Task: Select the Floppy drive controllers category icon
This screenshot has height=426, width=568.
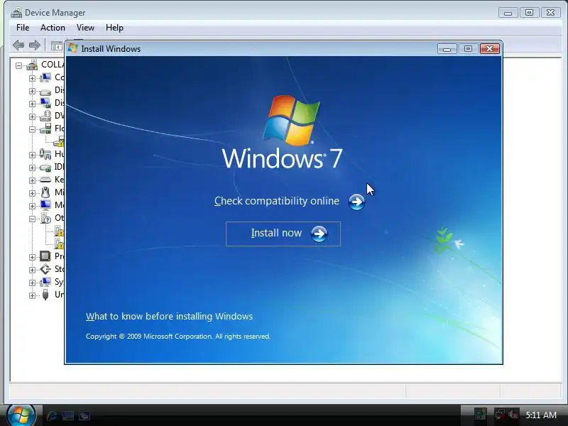Action: coord(45,129)
